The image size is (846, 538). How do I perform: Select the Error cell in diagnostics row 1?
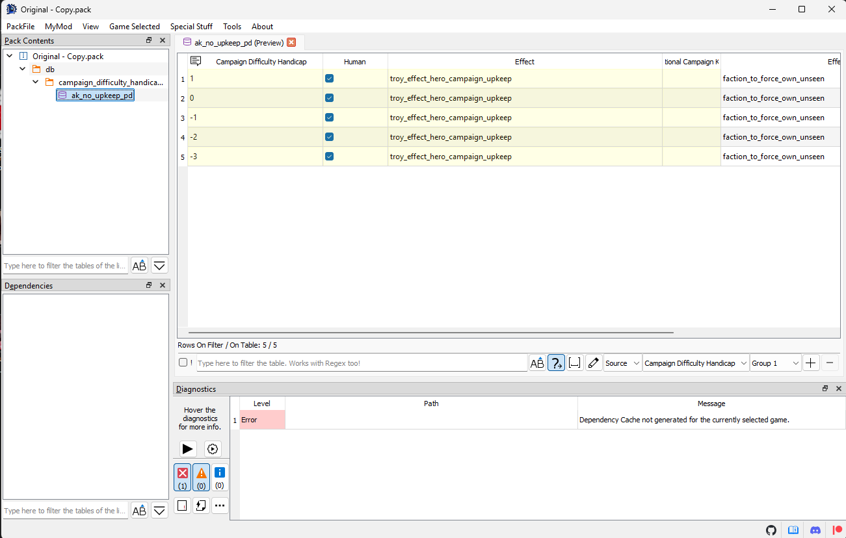(x=262, y=420)
